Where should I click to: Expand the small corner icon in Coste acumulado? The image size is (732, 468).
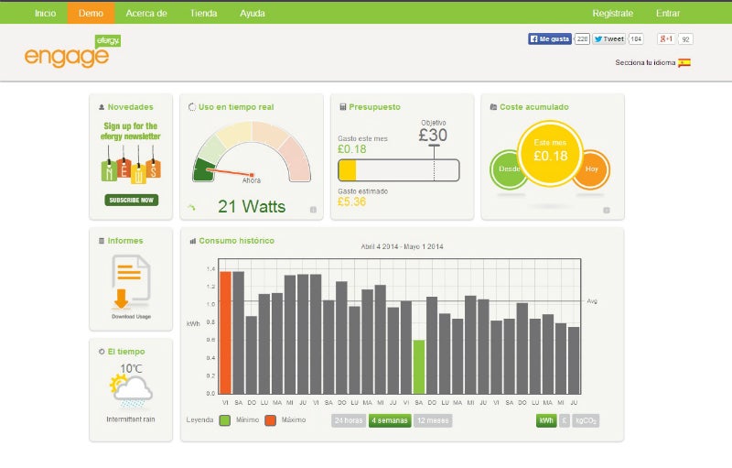pyautogui.click(x=606, y=210)
